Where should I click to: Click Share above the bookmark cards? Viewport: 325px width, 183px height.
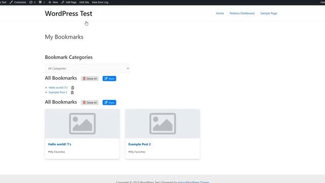109,103
